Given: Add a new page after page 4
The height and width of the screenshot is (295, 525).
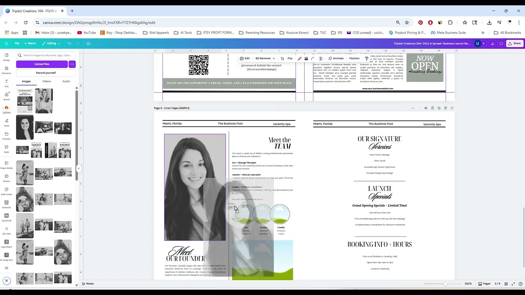Looking at the screenshot, I should point(452,108).
